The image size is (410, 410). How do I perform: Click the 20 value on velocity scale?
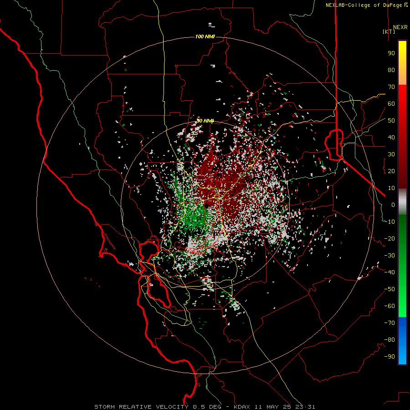(391, 171)
